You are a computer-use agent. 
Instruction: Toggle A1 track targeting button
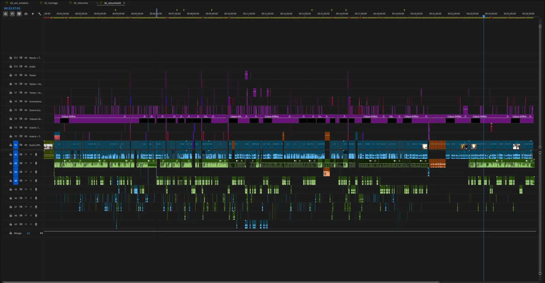click(x=16, y=155)
